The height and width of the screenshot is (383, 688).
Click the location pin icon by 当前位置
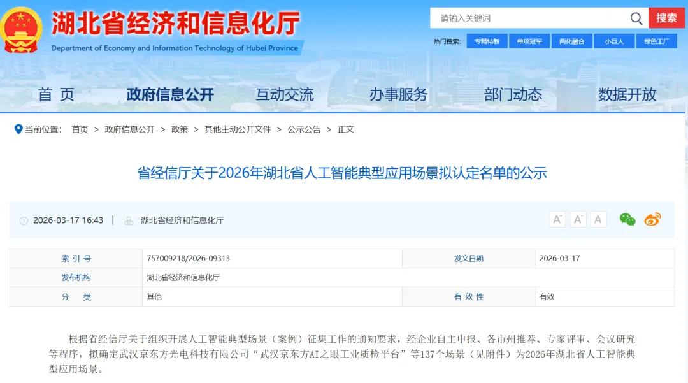pyautogui.click(x=18, y=129)
